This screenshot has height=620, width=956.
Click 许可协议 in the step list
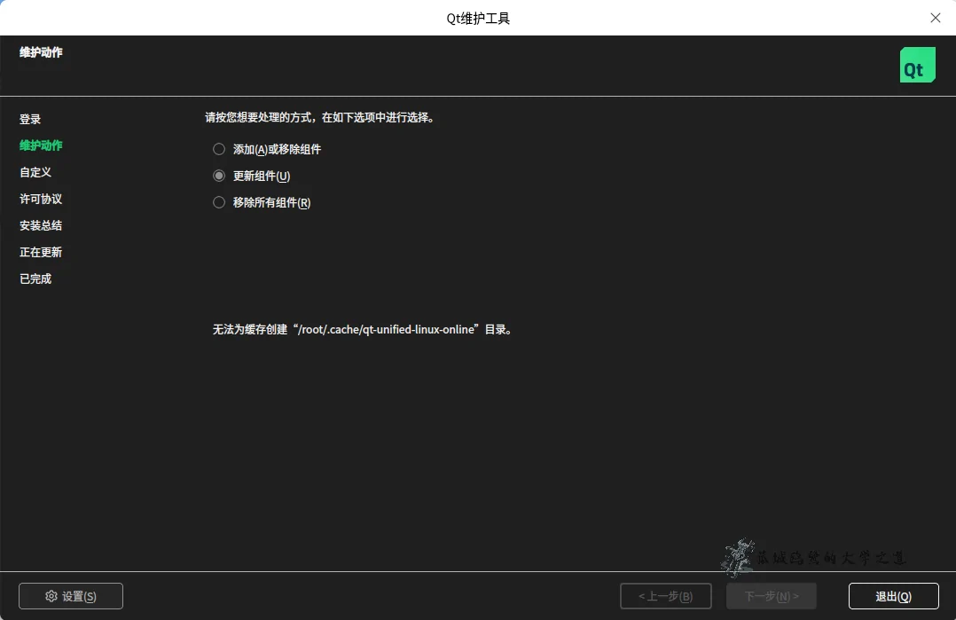pos(41,199)
